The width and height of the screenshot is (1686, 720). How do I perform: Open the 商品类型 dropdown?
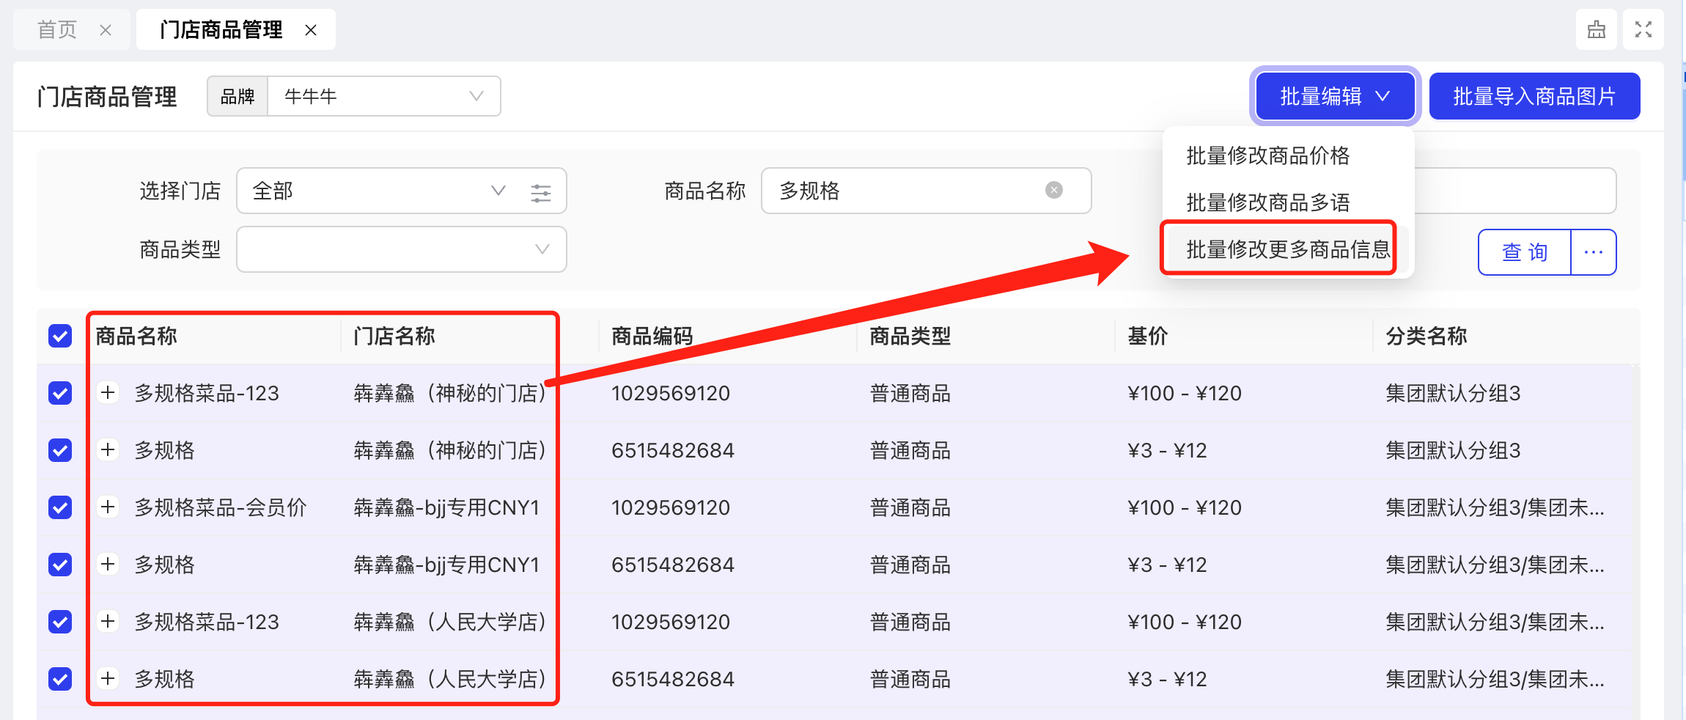[402, 249]
